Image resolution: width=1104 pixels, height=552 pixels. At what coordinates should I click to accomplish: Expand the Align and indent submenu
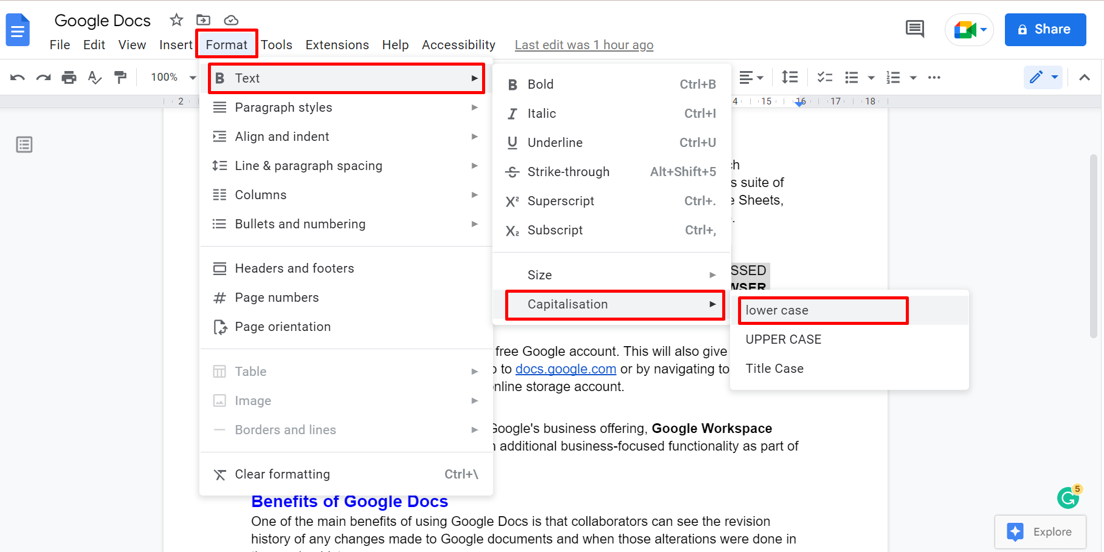pos(346,137)
